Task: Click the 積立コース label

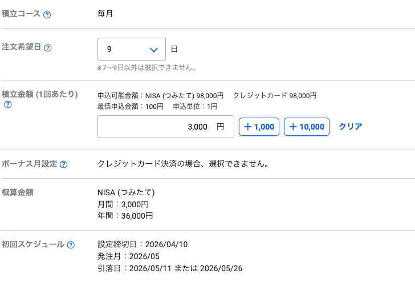Action: click(21, 14)
